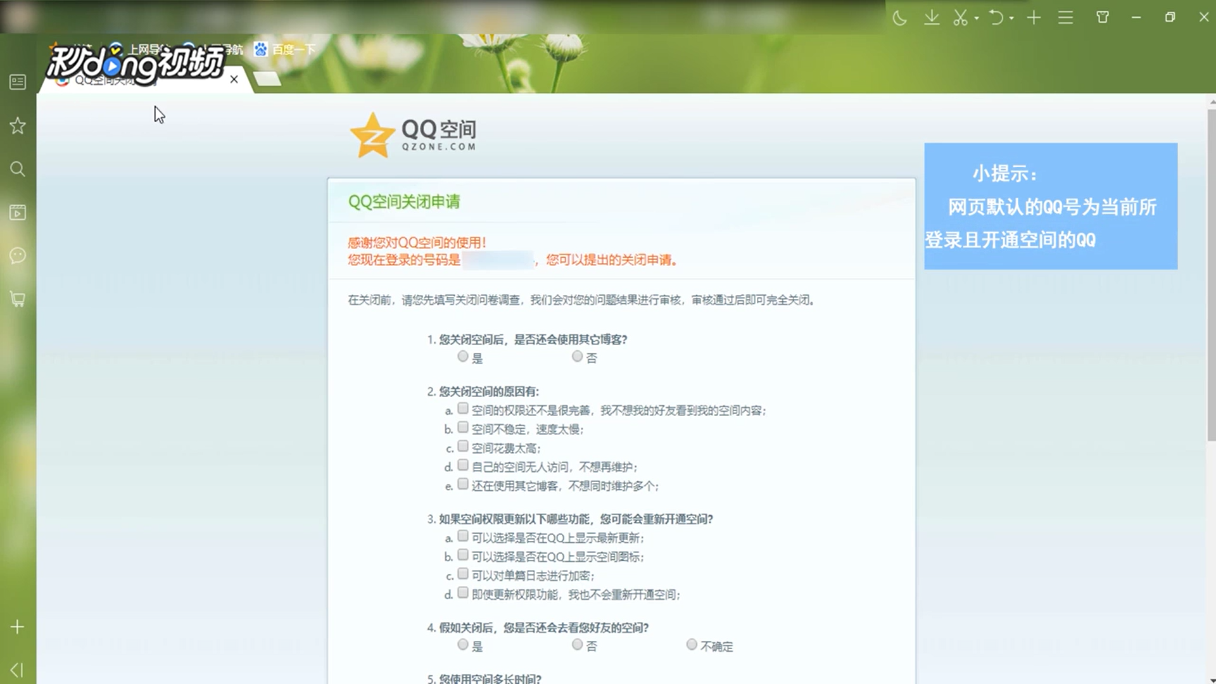Image resolution: width=1216 pixels, height=684 pixels.
Task: Select 否 for question 4
Action: 577,645
